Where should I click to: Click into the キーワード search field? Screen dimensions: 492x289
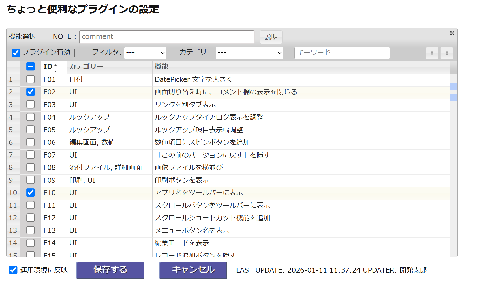tap(342, 53)
